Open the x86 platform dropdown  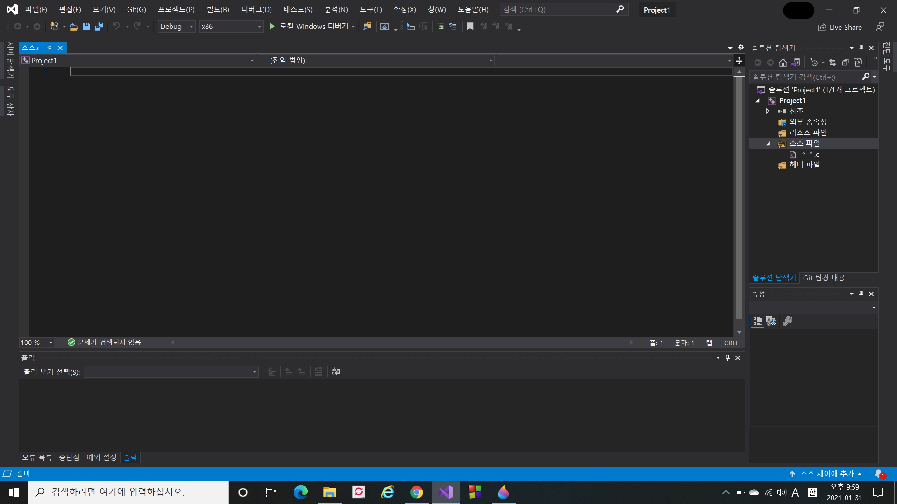(231, 27)
